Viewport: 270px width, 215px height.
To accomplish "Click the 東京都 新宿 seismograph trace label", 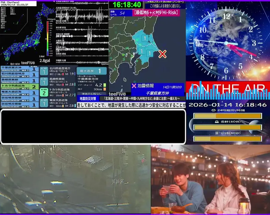I will coord(61,27).
